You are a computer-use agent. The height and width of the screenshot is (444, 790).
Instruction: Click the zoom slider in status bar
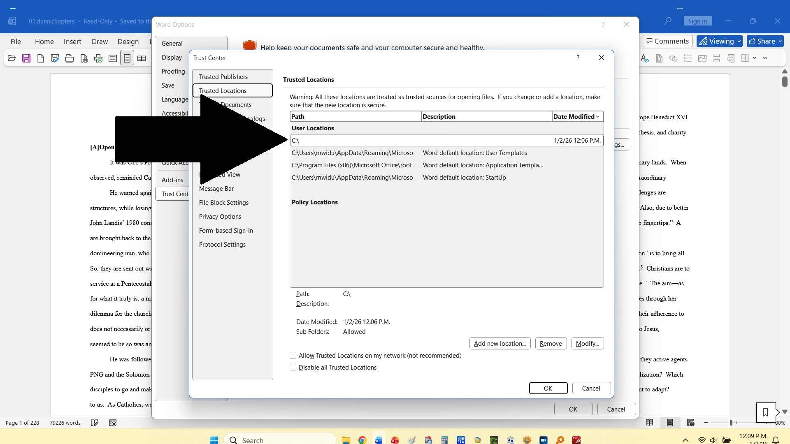click(731, 423)
